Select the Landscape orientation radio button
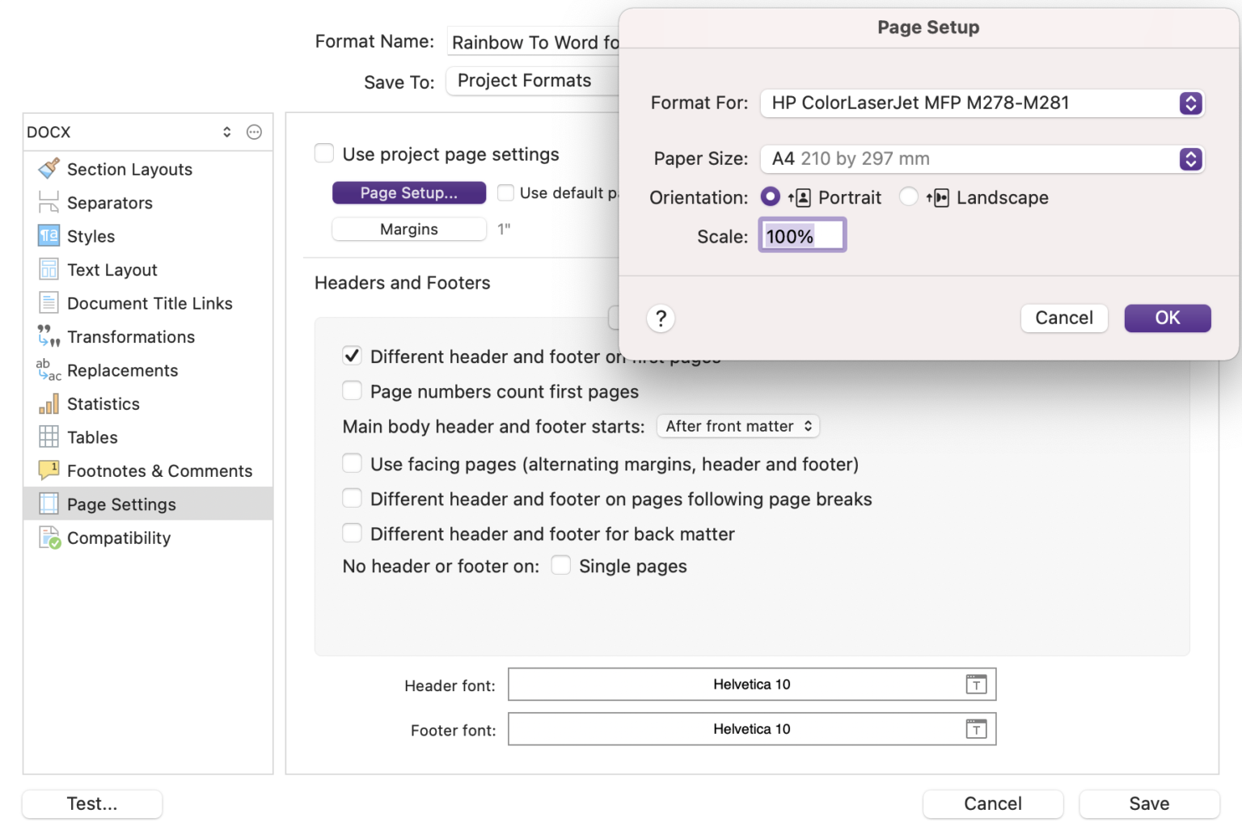The width and height of the screenshot is (1242, 835). (x=908, y=196)
